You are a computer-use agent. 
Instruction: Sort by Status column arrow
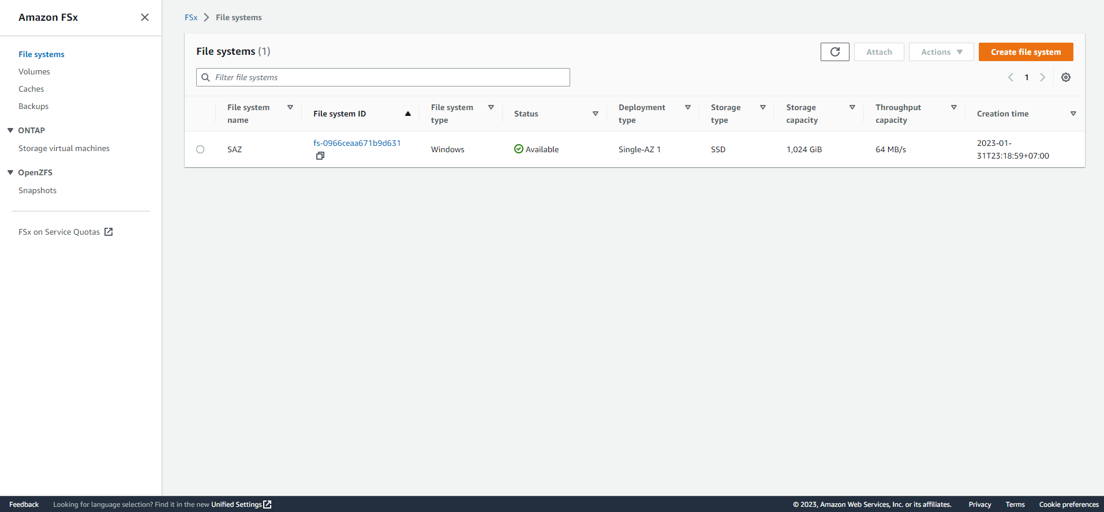coord(596,114)
